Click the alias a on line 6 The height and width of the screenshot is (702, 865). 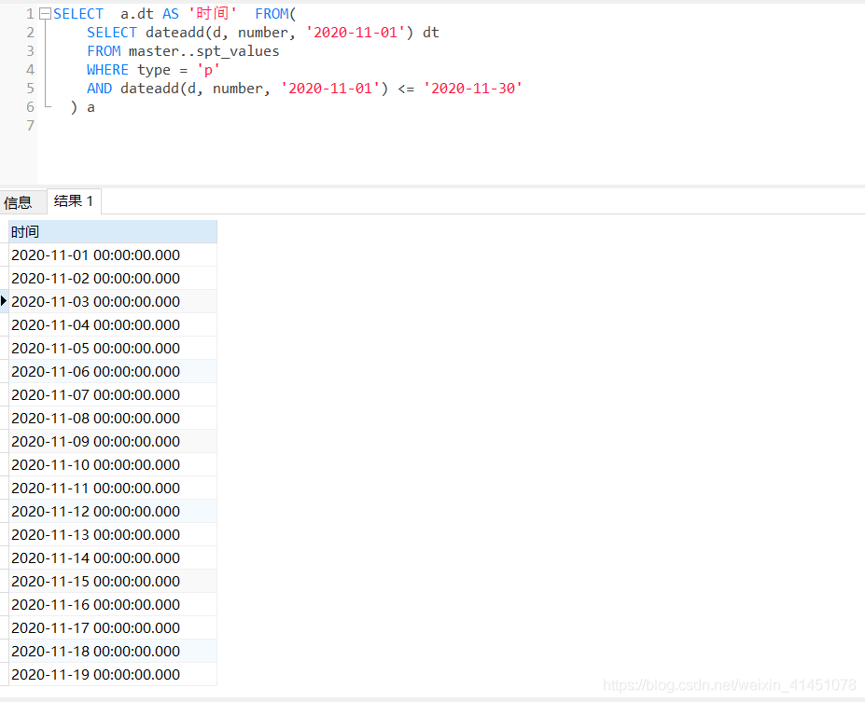click(x=91, y=106)
